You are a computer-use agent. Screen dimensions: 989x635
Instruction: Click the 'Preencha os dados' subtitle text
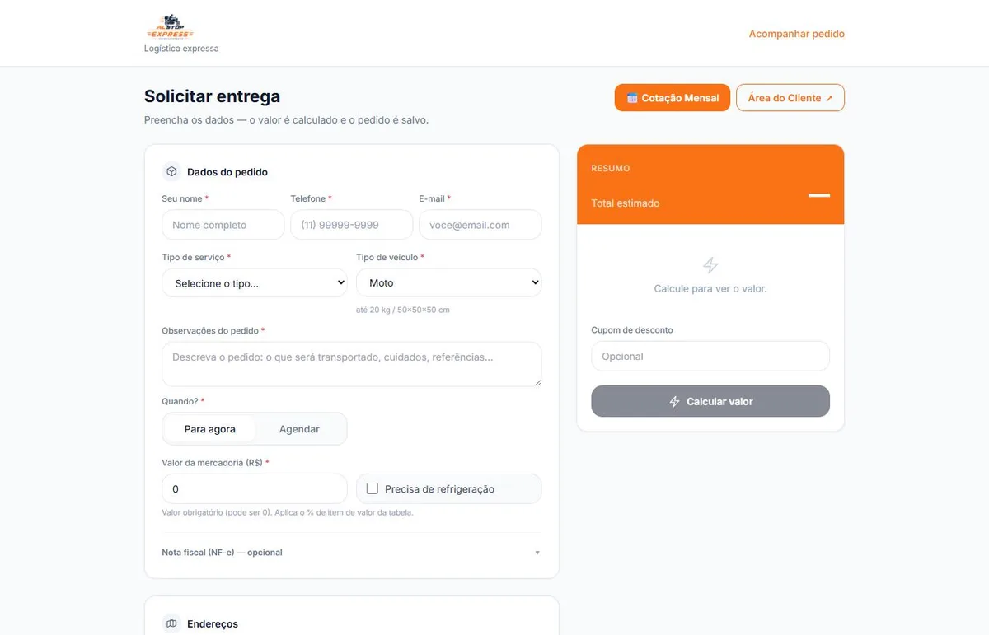[286, 119]
